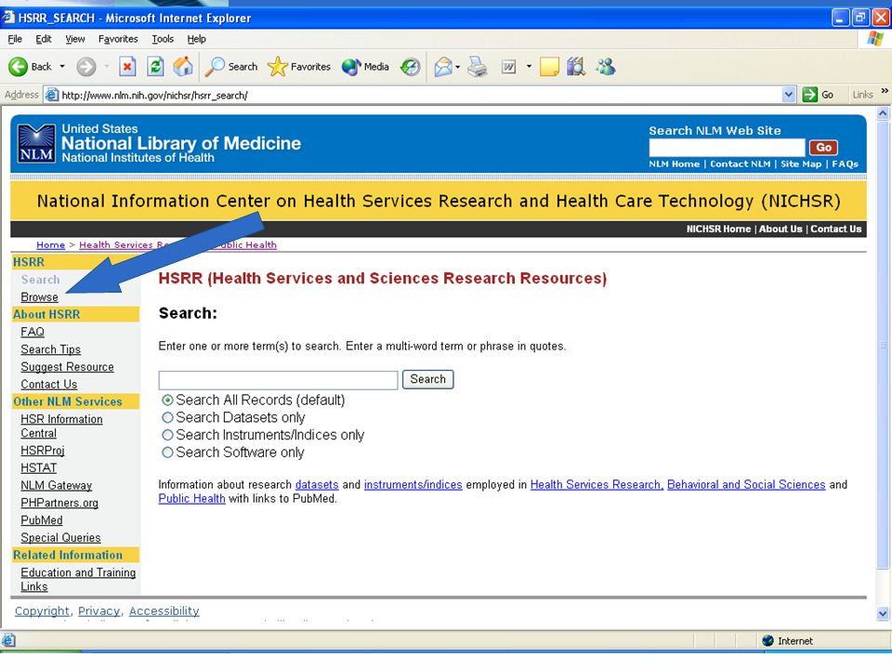Open the Accessibility footer link
This screenshot has height=669, width=892.
coord(164,611)
